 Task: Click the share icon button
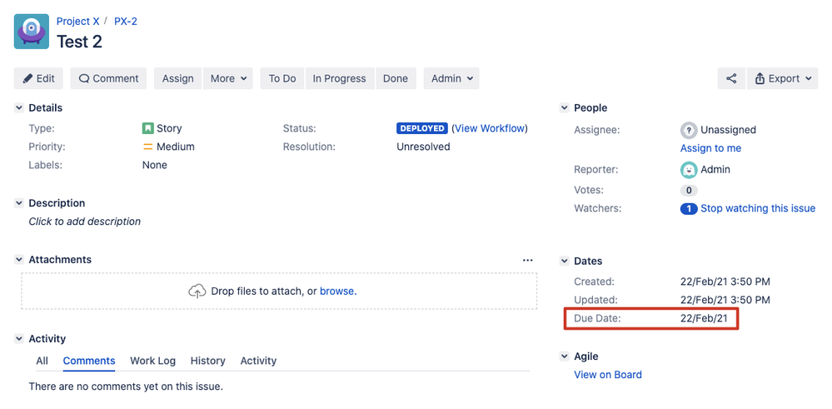coord(731,78)
